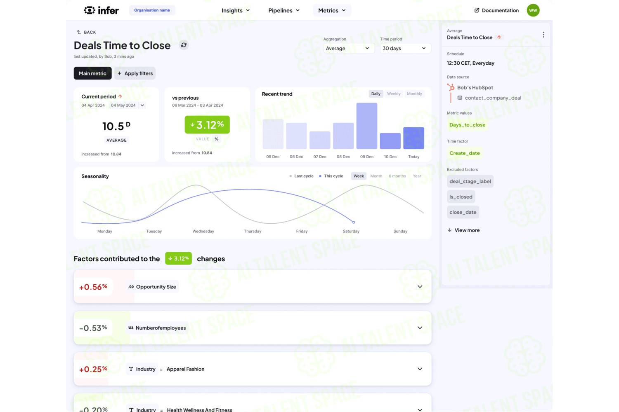The width and height of the screenshot is (619, 412).
Task: Go BACK to previous page
Action: 86,32
